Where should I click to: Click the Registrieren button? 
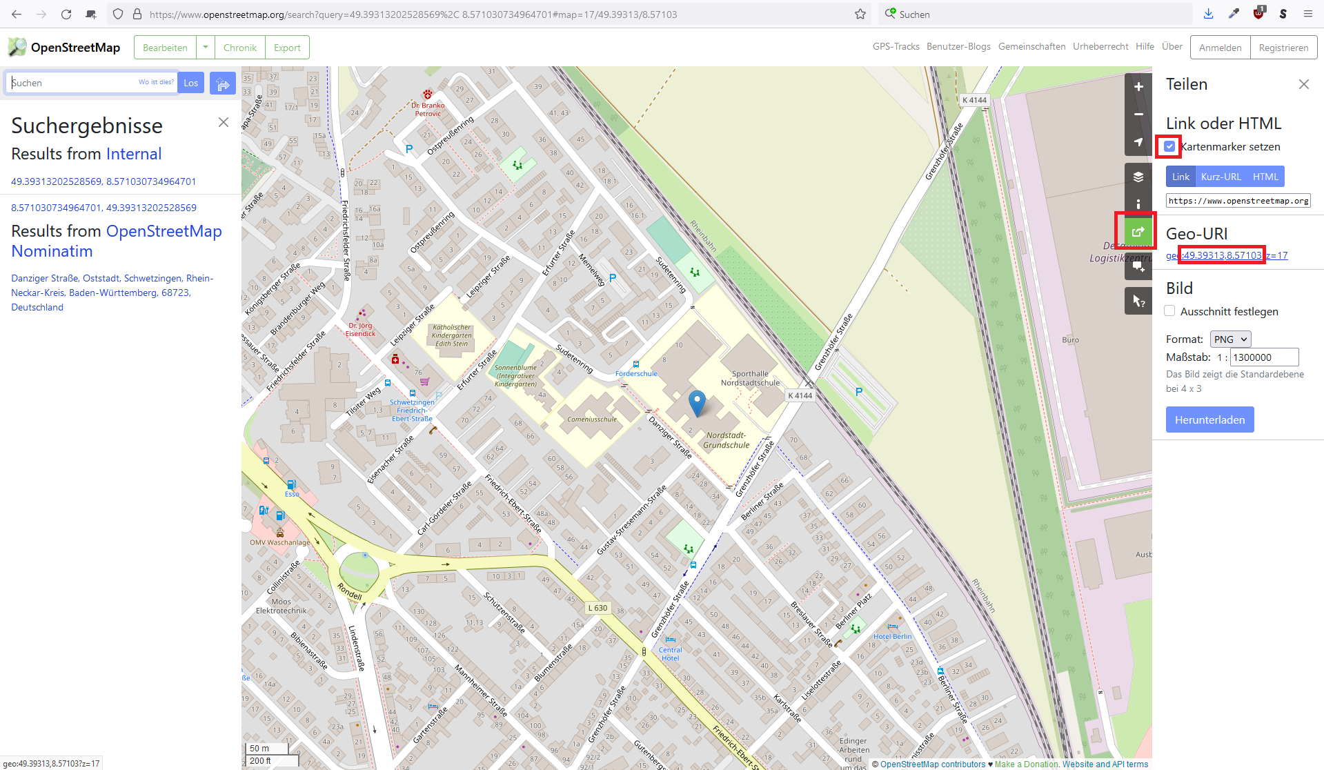[1283, 48]
